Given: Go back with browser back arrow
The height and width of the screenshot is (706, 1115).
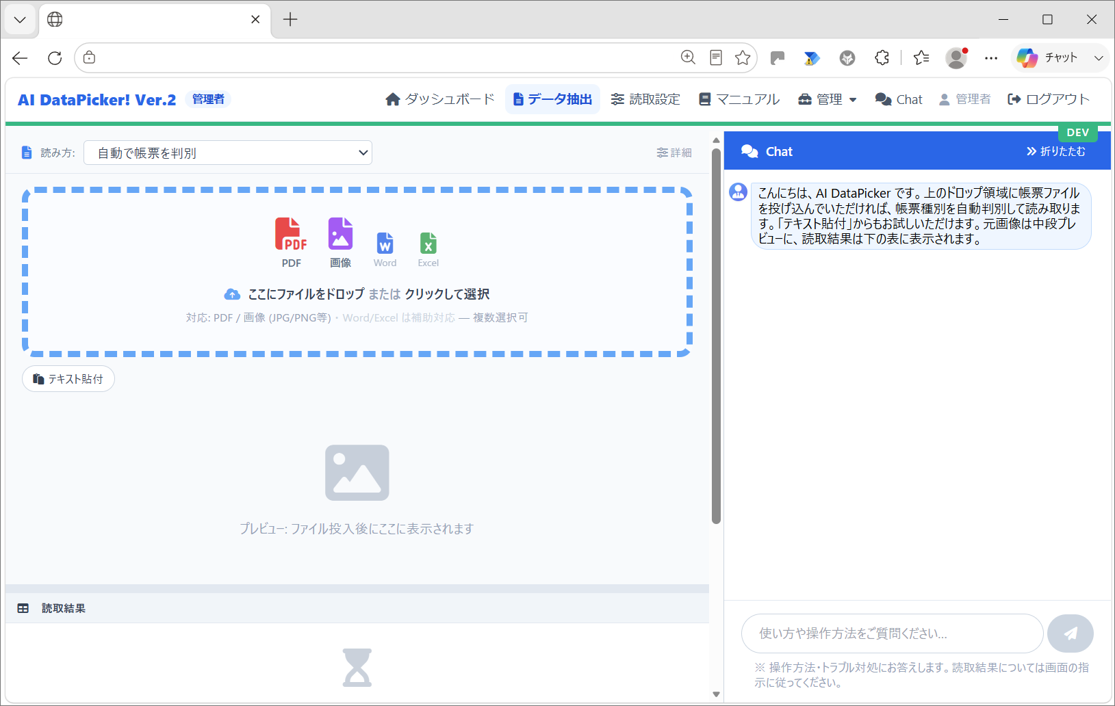Looking at the screenshot, I should (20, 58).
